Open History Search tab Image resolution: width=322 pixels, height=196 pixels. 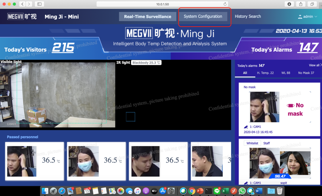pos(248,17)
